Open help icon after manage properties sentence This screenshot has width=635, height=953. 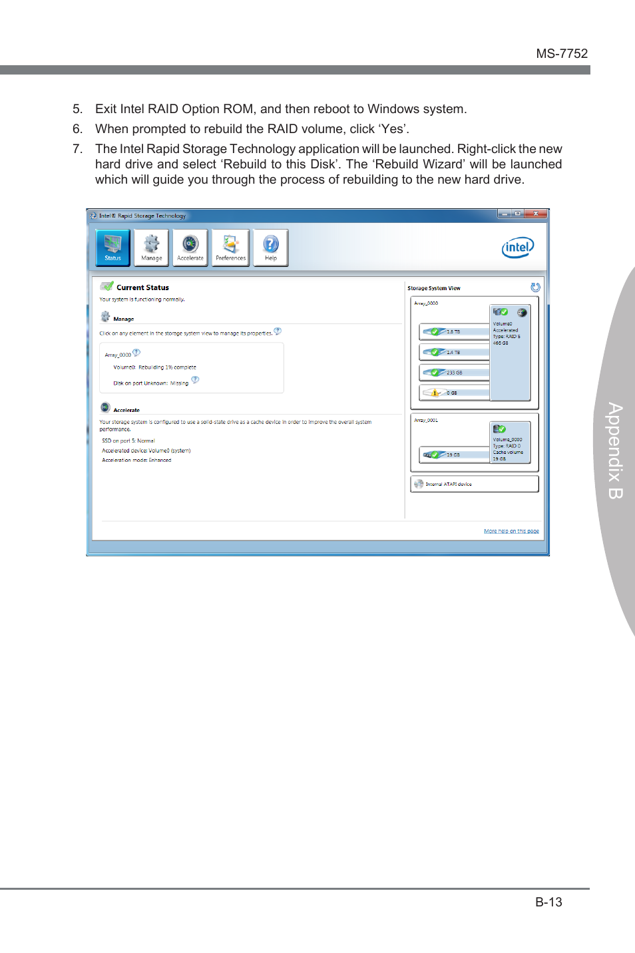click(x=278, y=331)
